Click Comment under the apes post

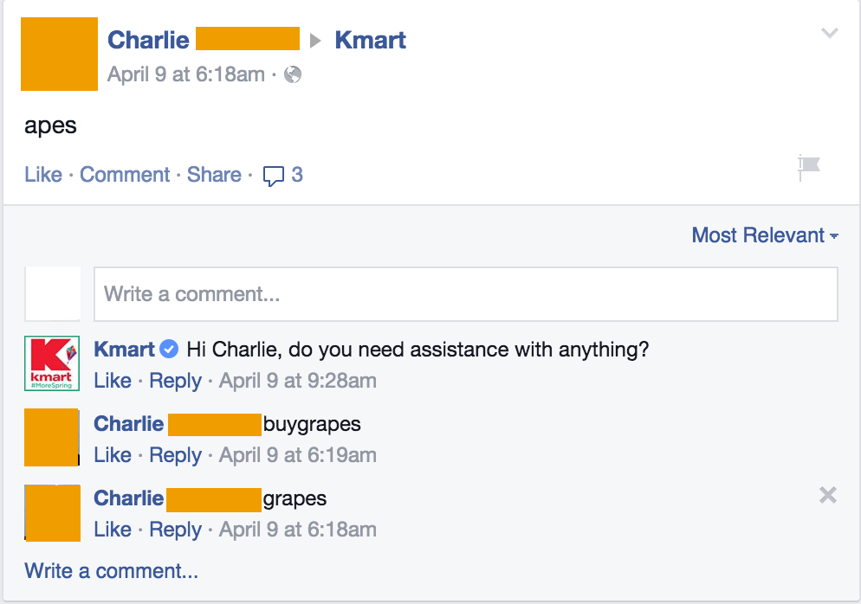pos(125,175)
